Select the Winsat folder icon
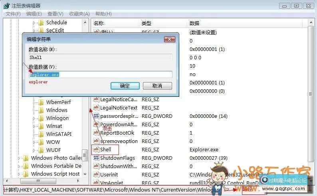 pos(41,126)
